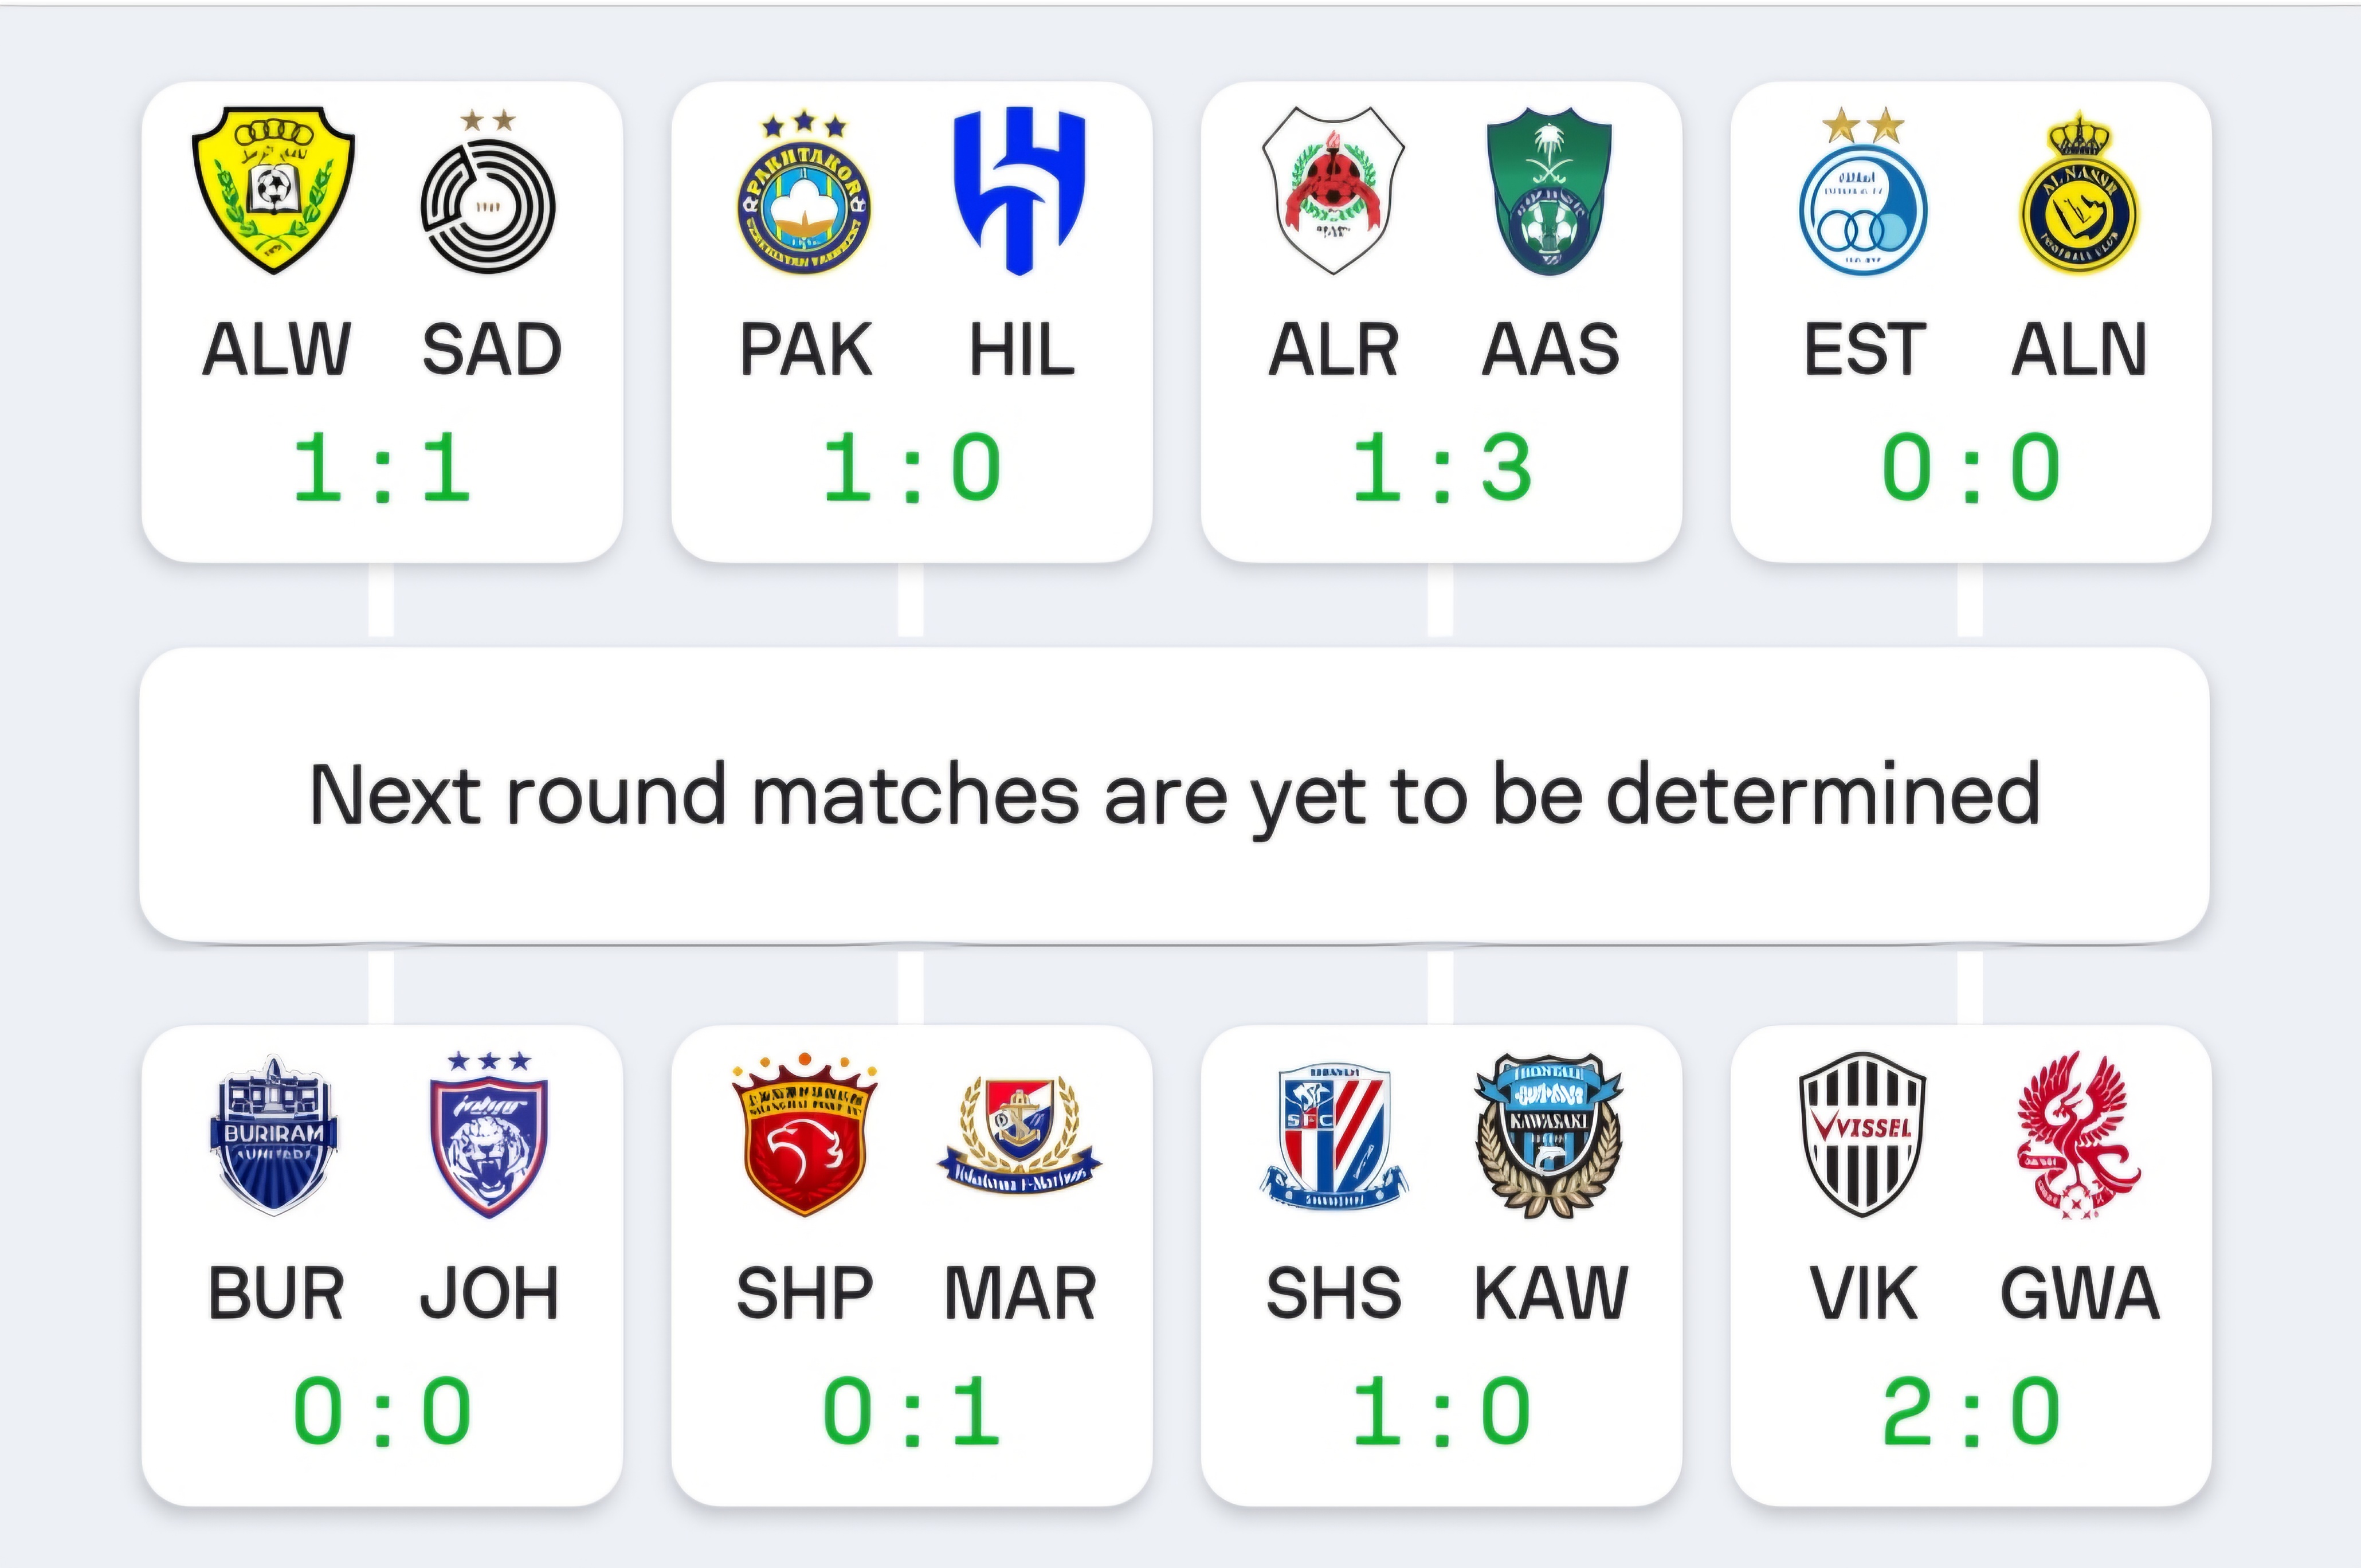Click the Al Nassr ALN crest
2361x1568 pixels.
coord(2079,192)
